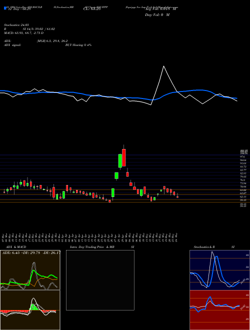
Task: Click the MACD histogram panel
Action: 30,310
